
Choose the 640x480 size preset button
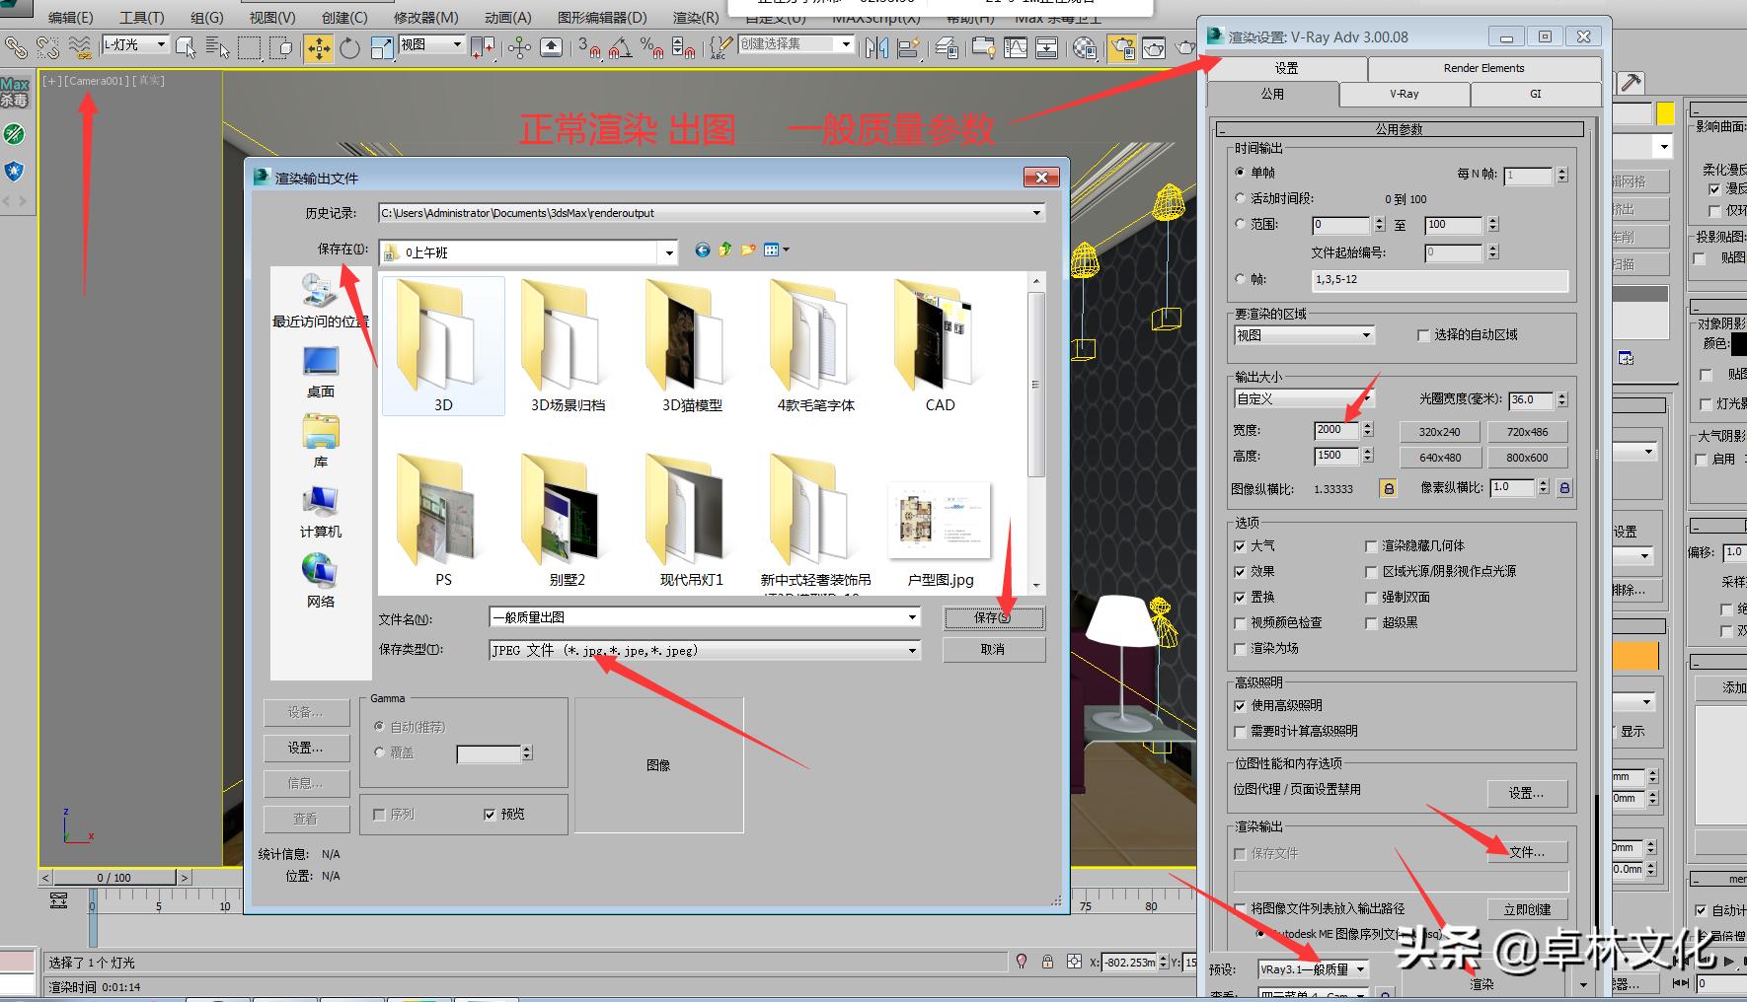coord(1440,458)
